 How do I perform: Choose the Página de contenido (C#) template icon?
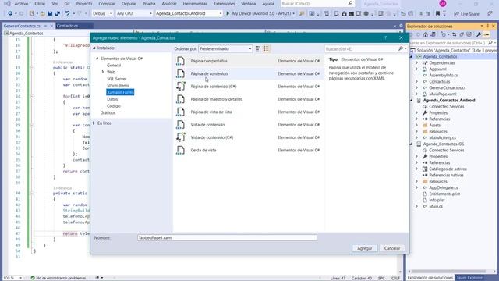[180, 87]
